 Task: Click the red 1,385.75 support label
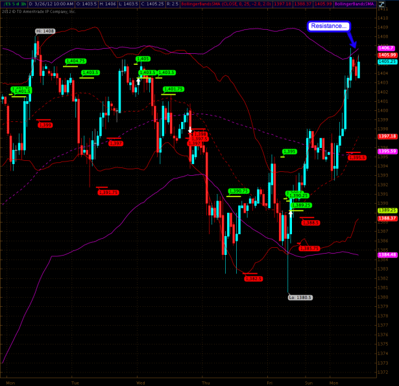(x=309, y=248)
